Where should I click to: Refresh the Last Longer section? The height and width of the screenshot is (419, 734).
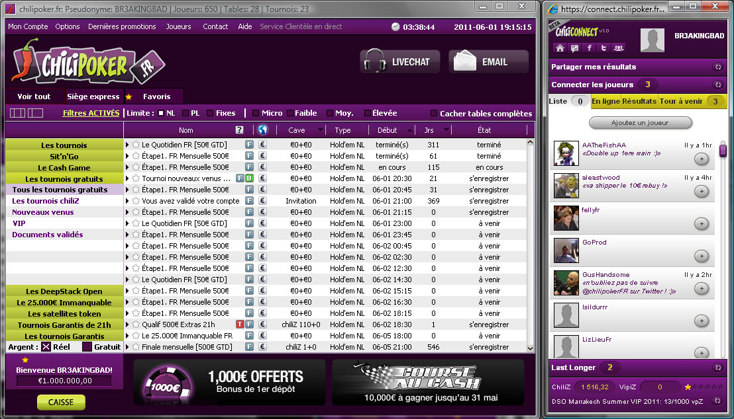[717, 367]
